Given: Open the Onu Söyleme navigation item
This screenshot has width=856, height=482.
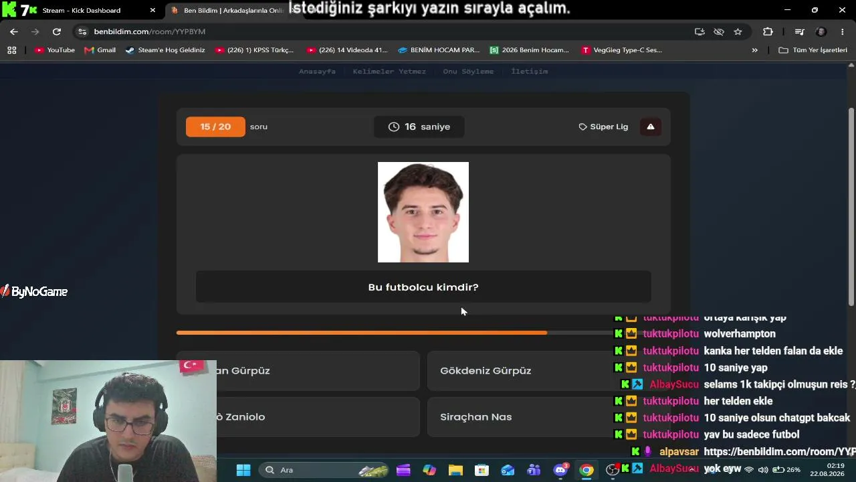Looking at the screenshot, I should 468,72.
